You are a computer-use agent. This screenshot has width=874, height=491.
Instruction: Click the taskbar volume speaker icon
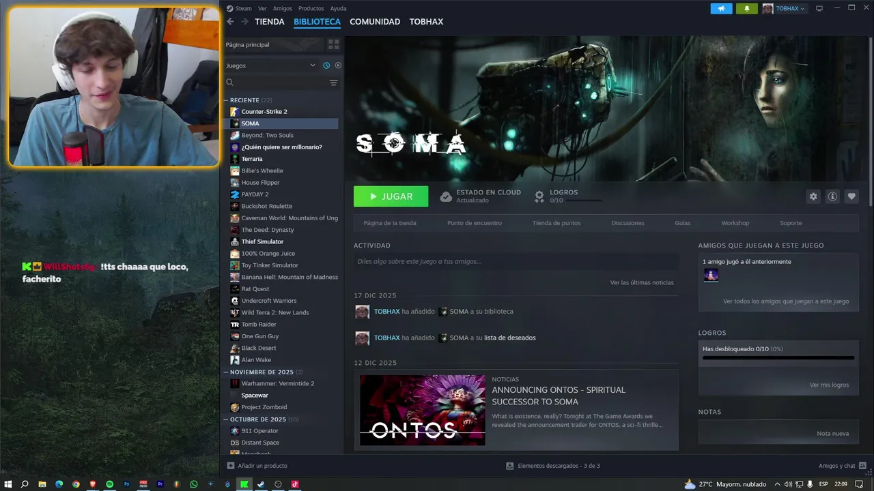pos(789,484)
